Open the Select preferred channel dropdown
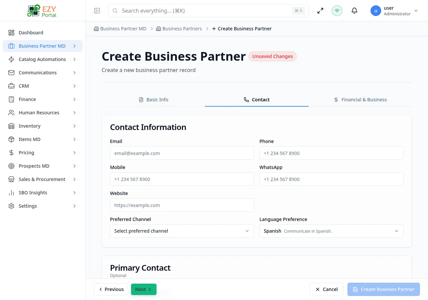The height and width of the screenshot is (300, 428). tap(182, 231)
